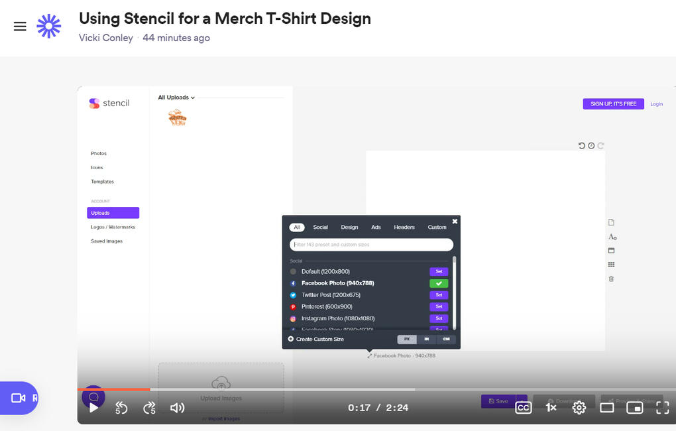676x431 pixels.
Task: Play the video
Action: coord(94,408)
